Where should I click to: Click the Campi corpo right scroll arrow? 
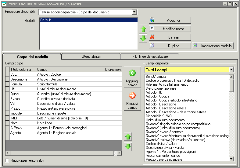pos(119,153)
